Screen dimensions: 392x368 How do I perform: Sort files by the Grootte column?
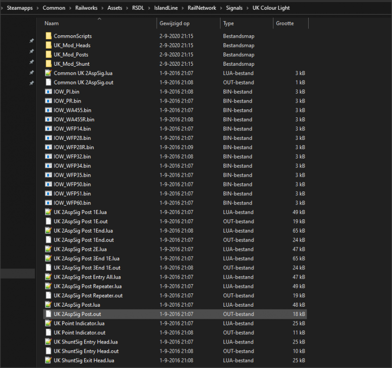pyautogui.click(x=285, y=23)
